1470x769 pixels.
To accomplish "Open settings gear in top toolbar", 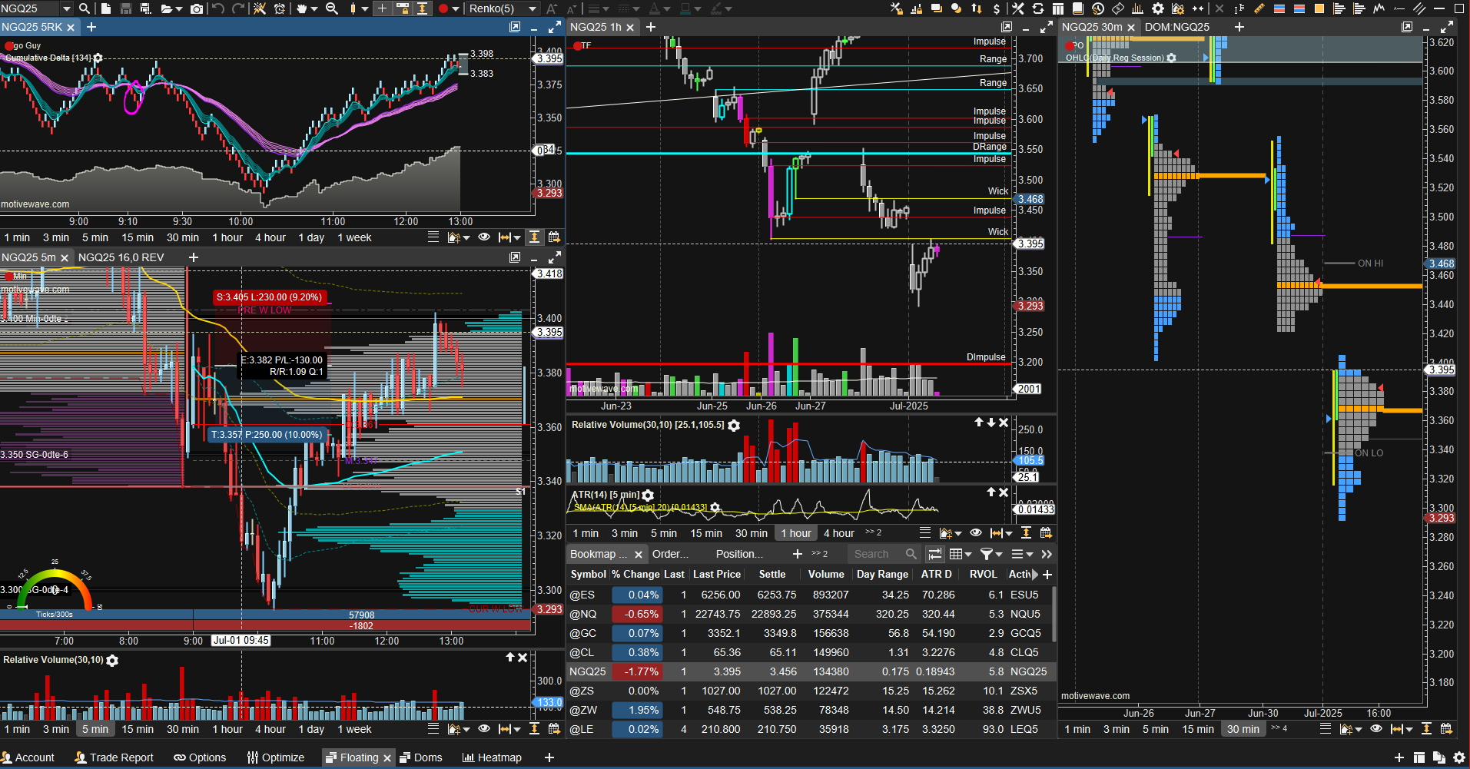I will pos(1157,8).
